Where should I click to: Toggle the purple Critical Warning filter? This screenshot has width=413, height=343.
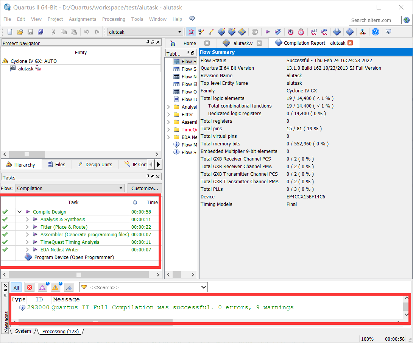click(x=42, y=287)
